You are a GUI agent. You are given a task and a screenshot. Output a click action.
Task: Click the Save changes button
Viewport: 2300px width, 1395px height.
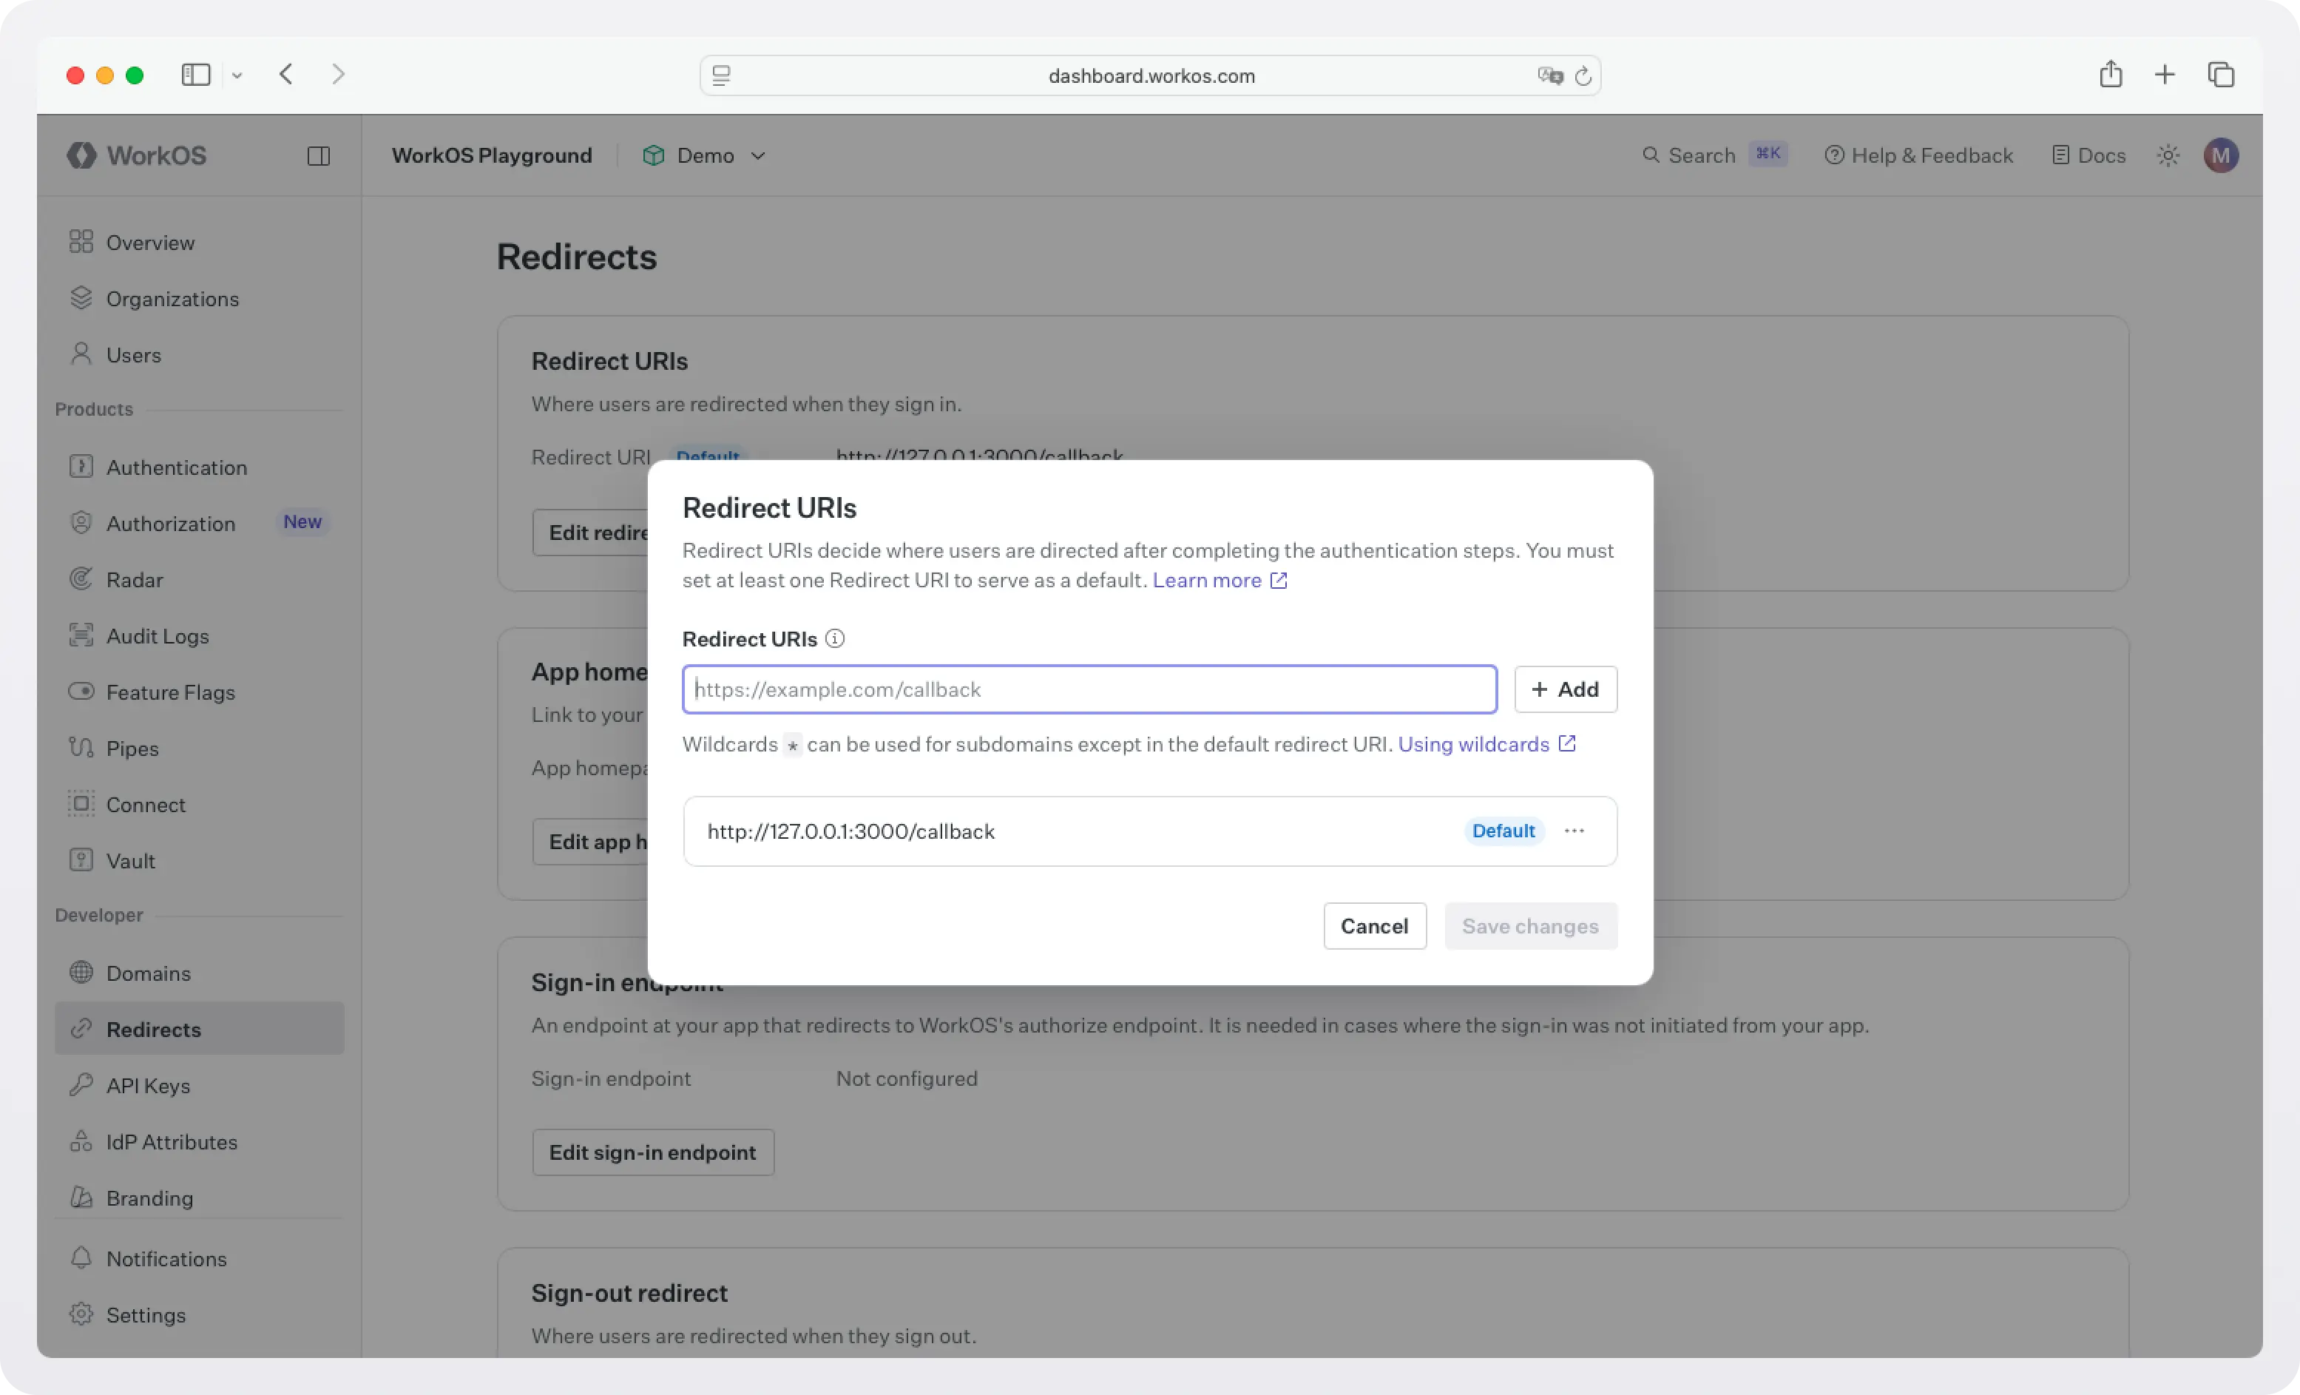(x=1530, y=925)
